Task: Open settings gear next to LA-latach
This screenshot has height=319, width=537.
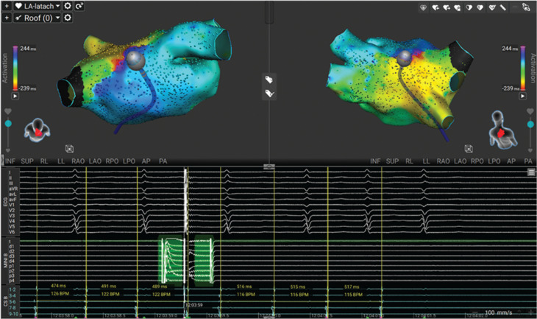Action: coord(68,6)
